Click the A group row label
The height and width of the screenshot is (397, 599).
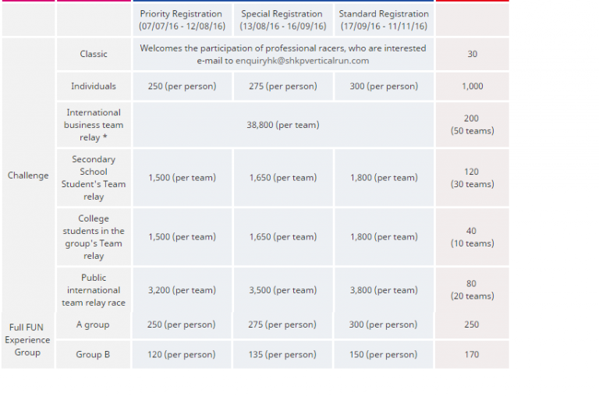pos(93,324)
